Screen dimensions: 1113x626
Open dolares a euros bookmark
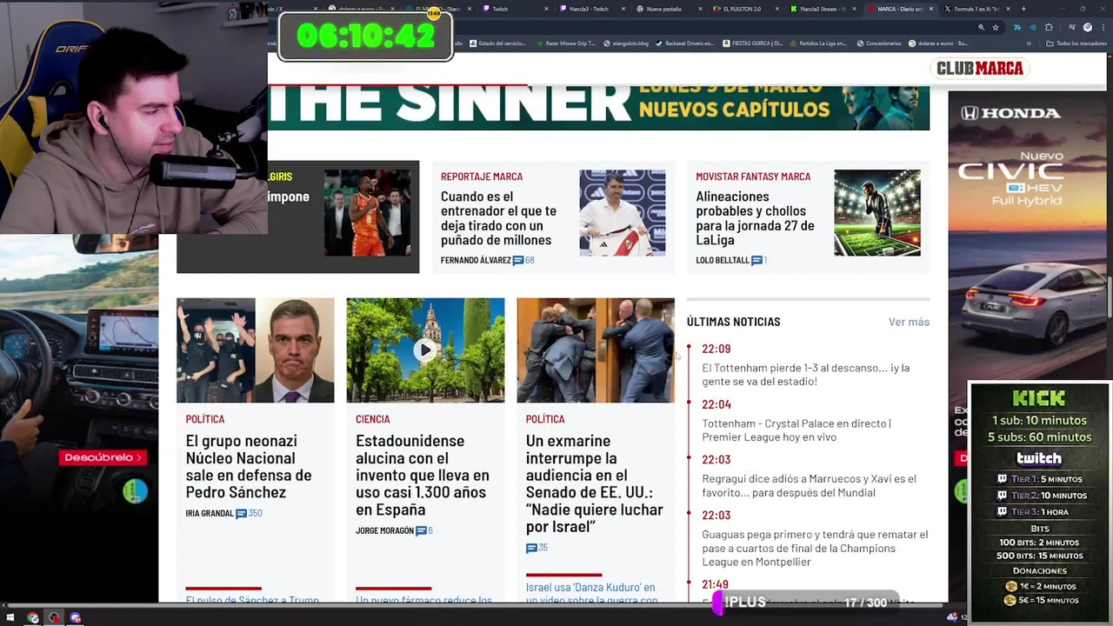pos(939,43)
